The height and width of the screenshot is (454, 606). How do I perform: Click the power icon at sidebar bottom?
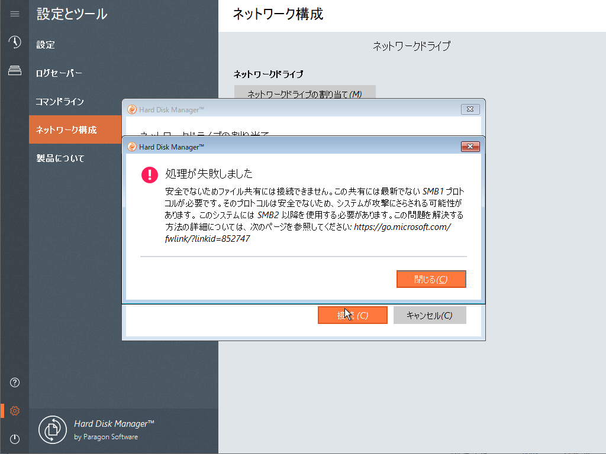(x=14, y=439)
